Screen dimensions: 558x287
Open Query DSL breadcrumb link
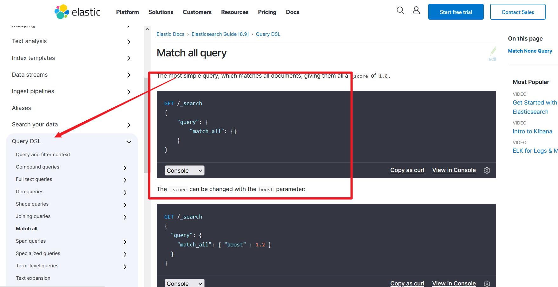[x=268, y=34]
